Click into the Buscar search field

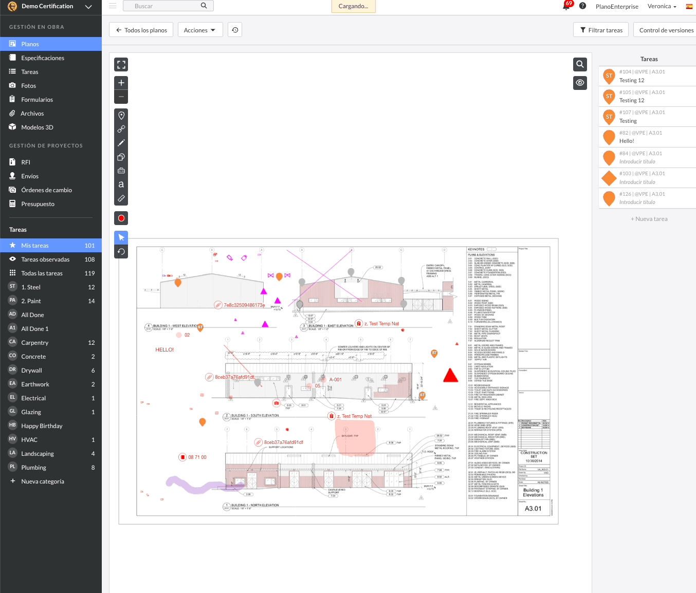coord(169,6)
